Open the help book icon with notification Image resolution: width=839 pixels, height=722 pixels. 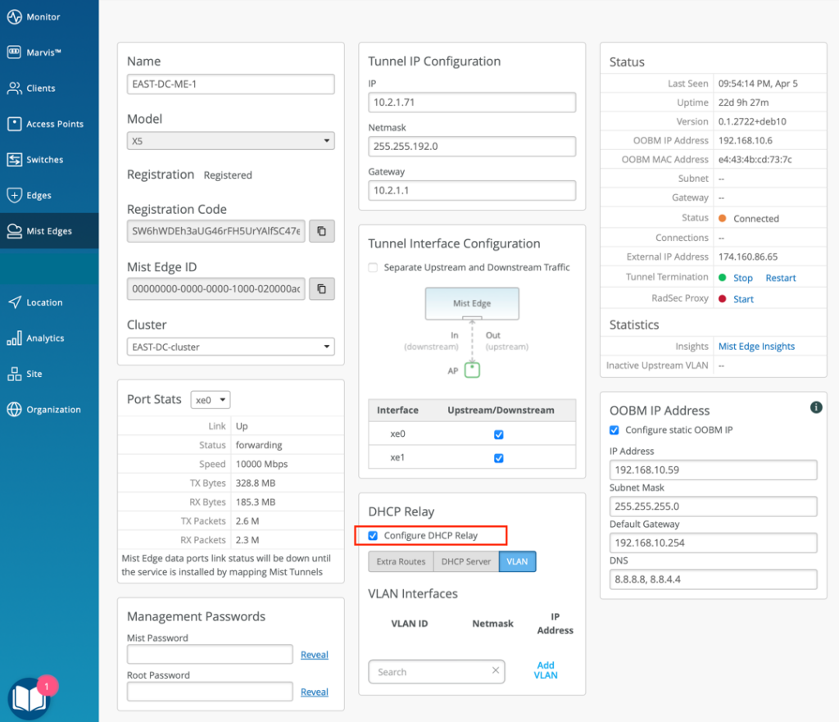[29, 697]
